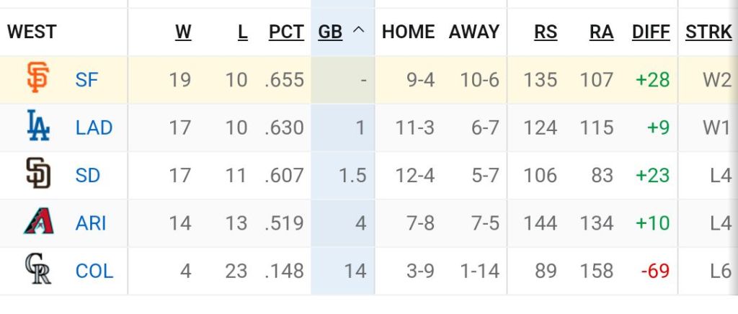The height and width of the screenshot is (314, 738).
Task: Go to the SD team page
Action: pyautogui.click(x=87, y=175)
